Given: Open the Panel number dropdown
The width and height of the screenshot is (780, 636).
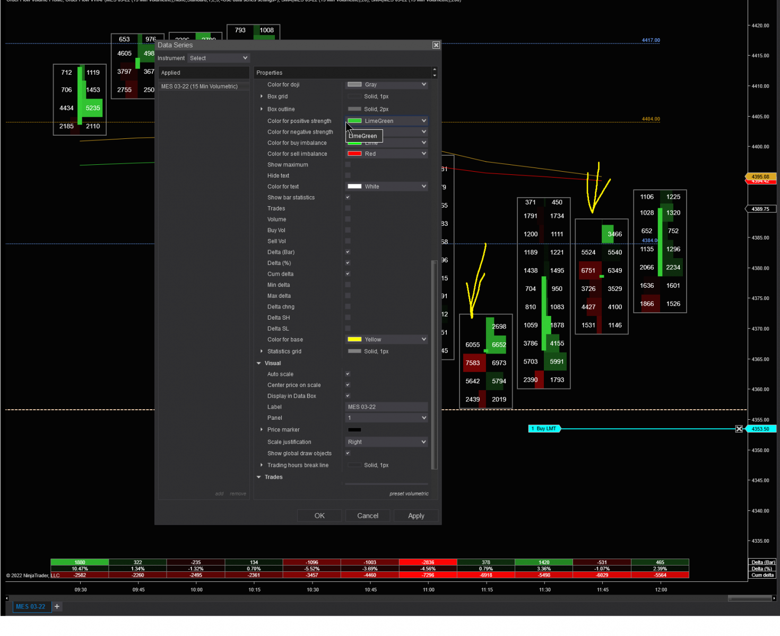Looking at the screenshot, I should pyautogui.click(x=386, y=418).
